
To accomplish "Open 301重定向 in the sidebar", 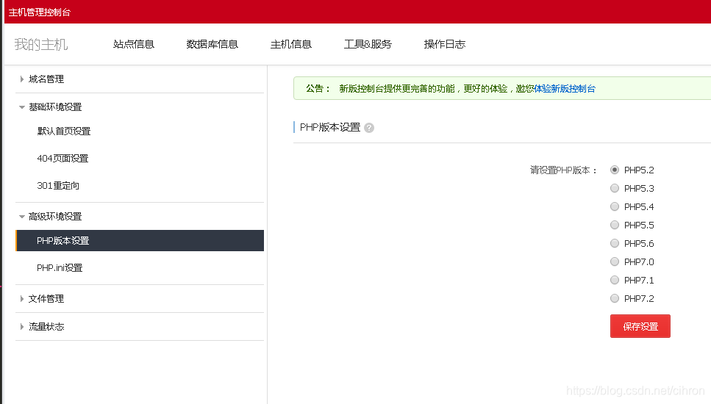I will 58,186.
